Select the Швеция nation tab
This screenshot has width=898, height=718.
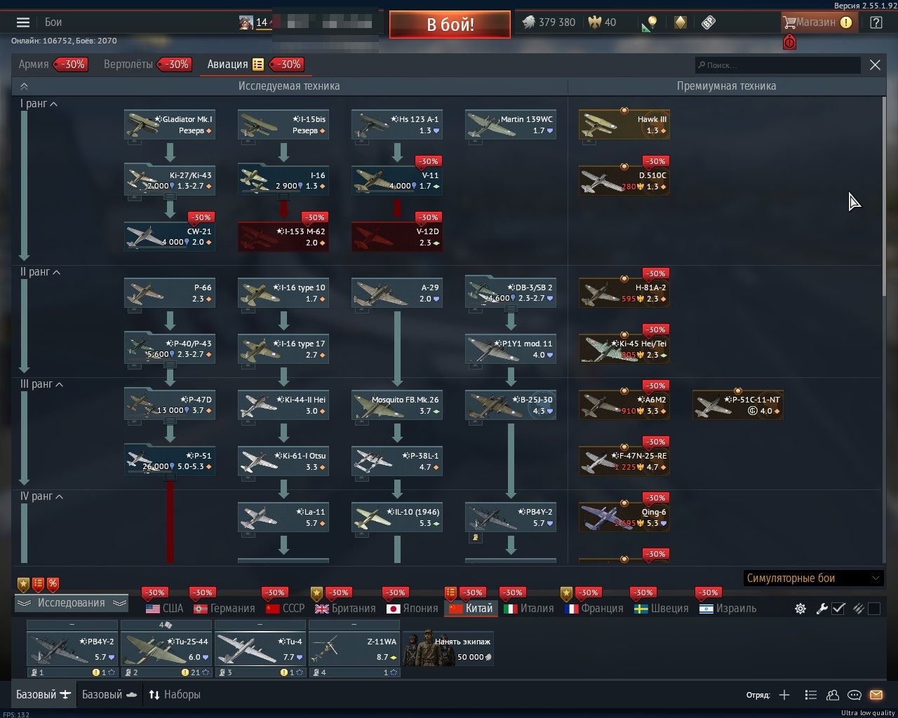pyautogui.click(x=662, y=609)
